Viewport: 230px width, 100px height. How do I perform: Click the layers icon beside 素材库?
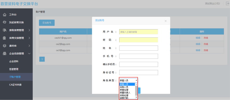click(x=5, y=46)
